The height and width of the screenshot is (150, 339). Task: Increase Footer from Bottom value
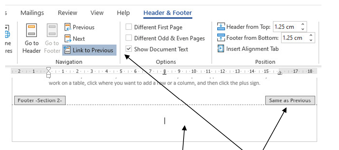coord(311,36)
